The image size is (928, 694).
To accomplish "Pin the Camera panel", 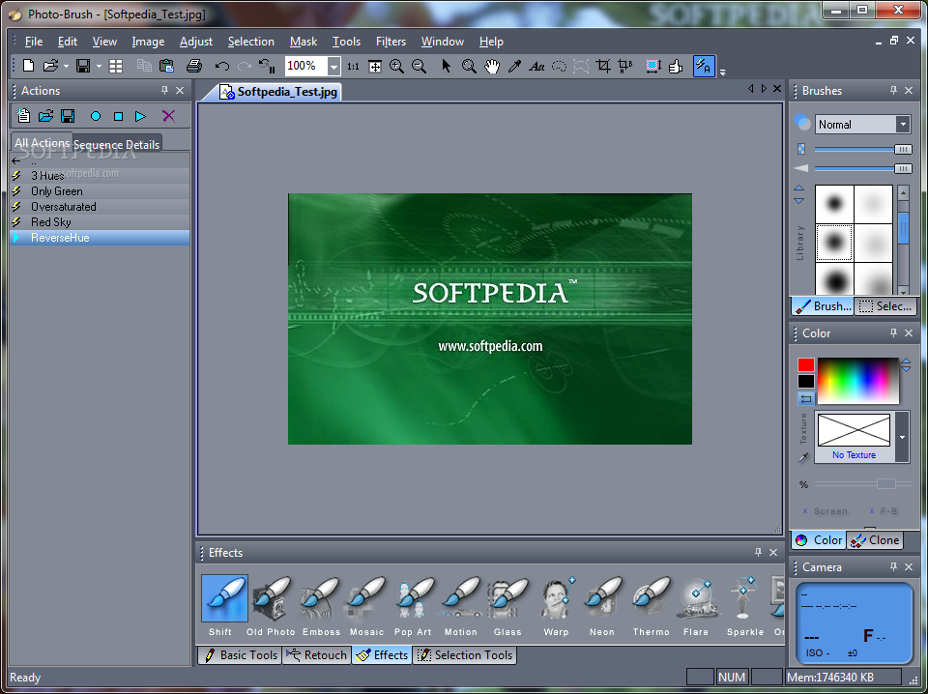I will pyautogui.click(x=893, y=566).
